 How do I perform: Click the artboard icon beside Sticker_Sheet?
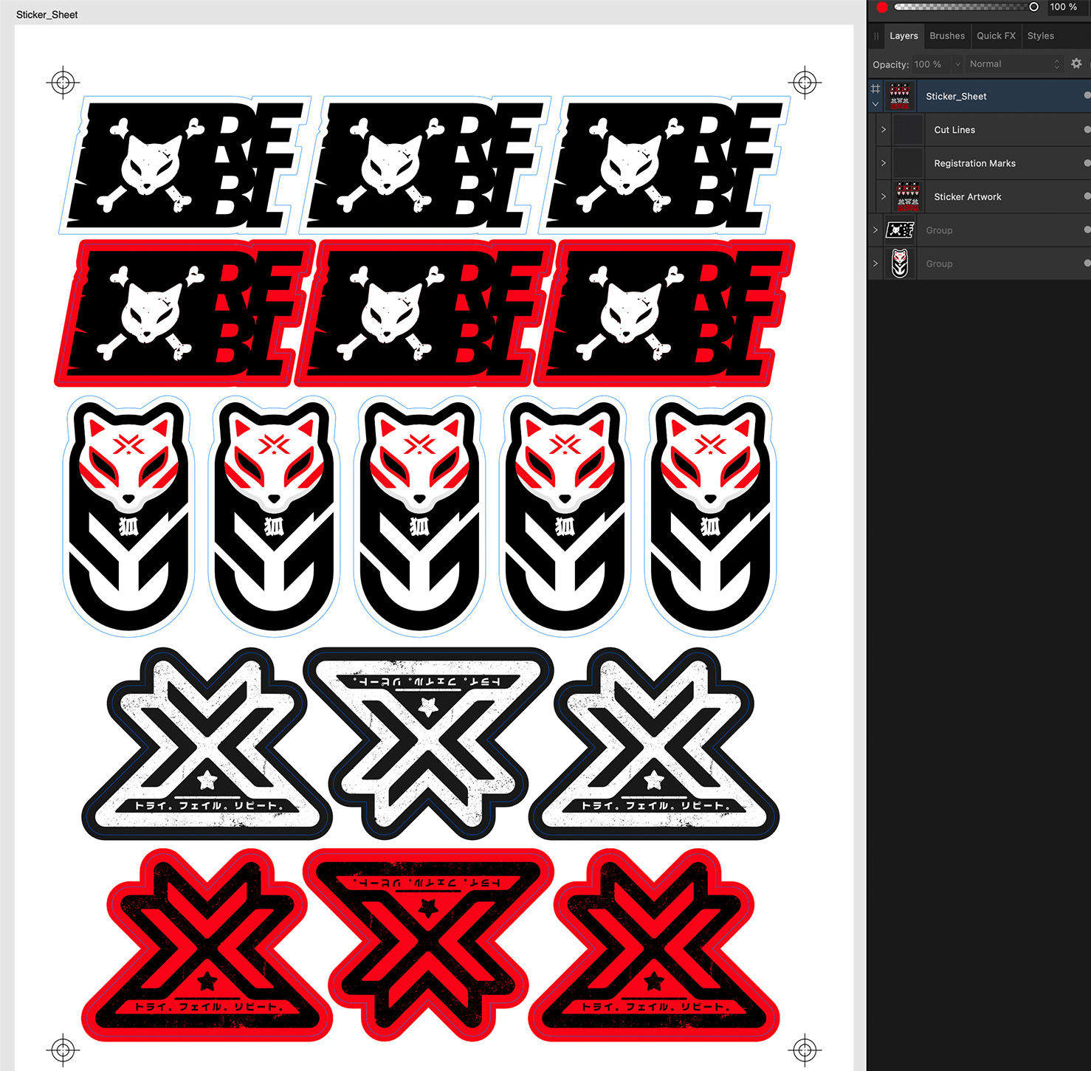[875, 89]
